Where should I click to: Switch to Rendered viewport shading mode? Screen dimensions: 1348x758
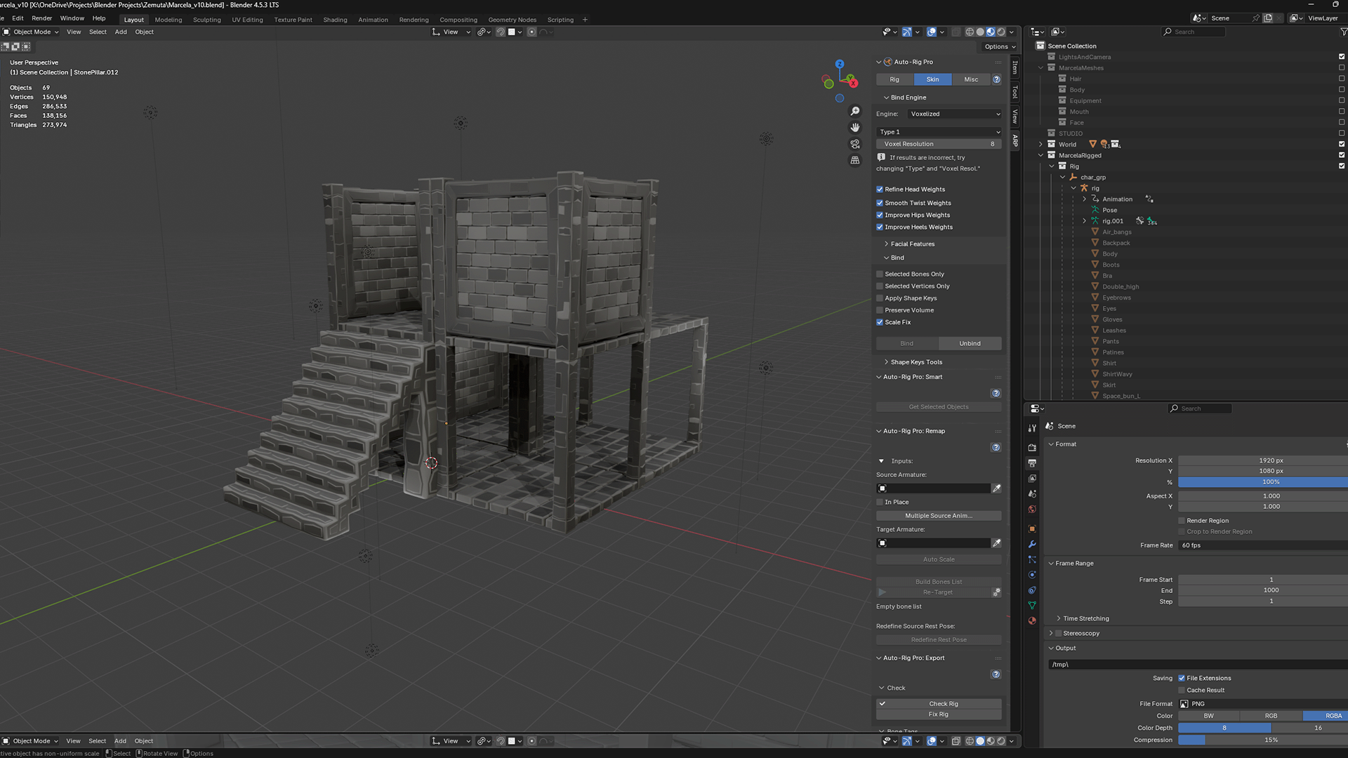1001,32
